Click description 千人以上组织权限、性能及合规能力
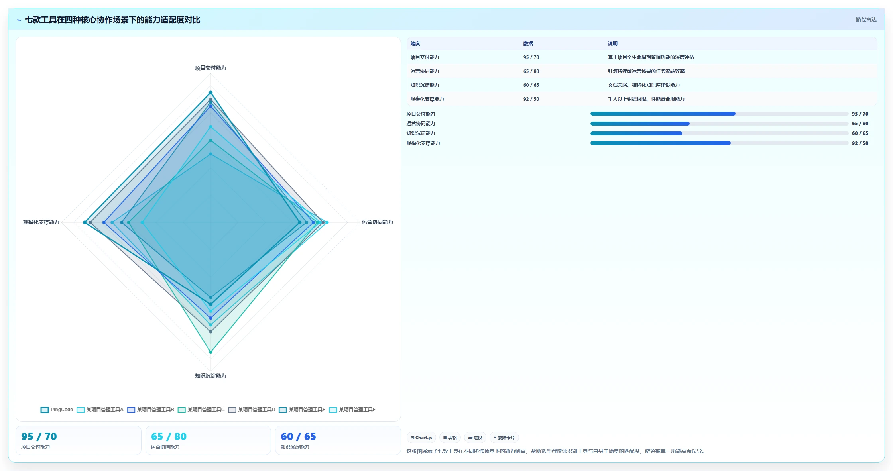The height and width of the screenshot is (471, 893). (x=646, y=99)
